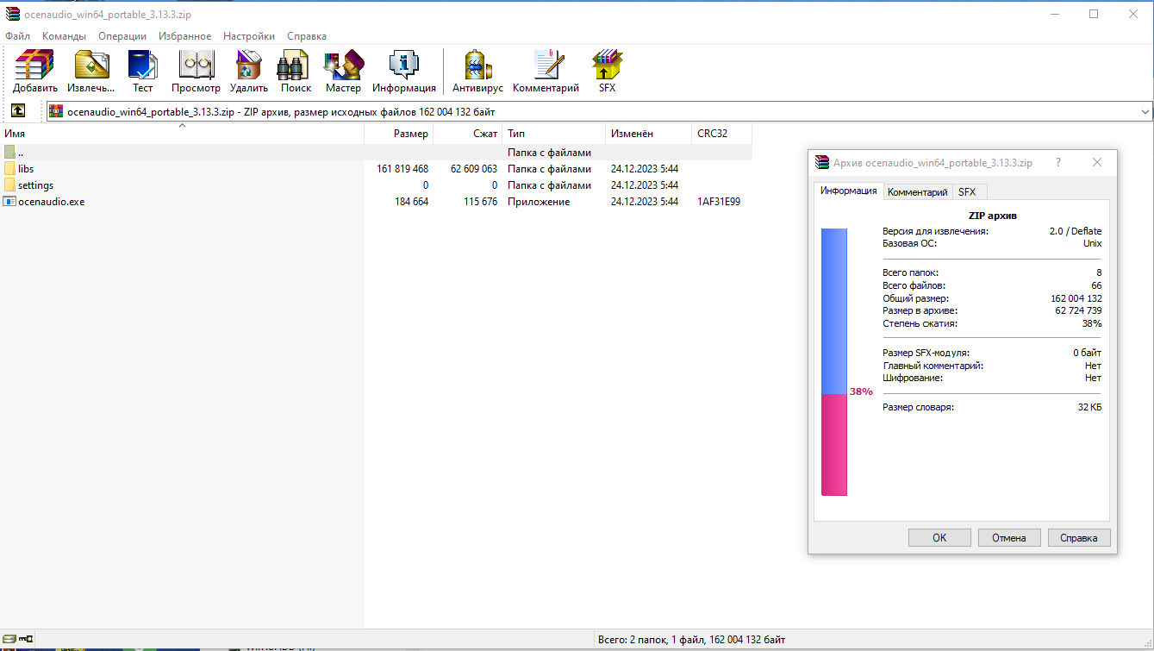Click the key icon in status bar

(x=27, y=639)
